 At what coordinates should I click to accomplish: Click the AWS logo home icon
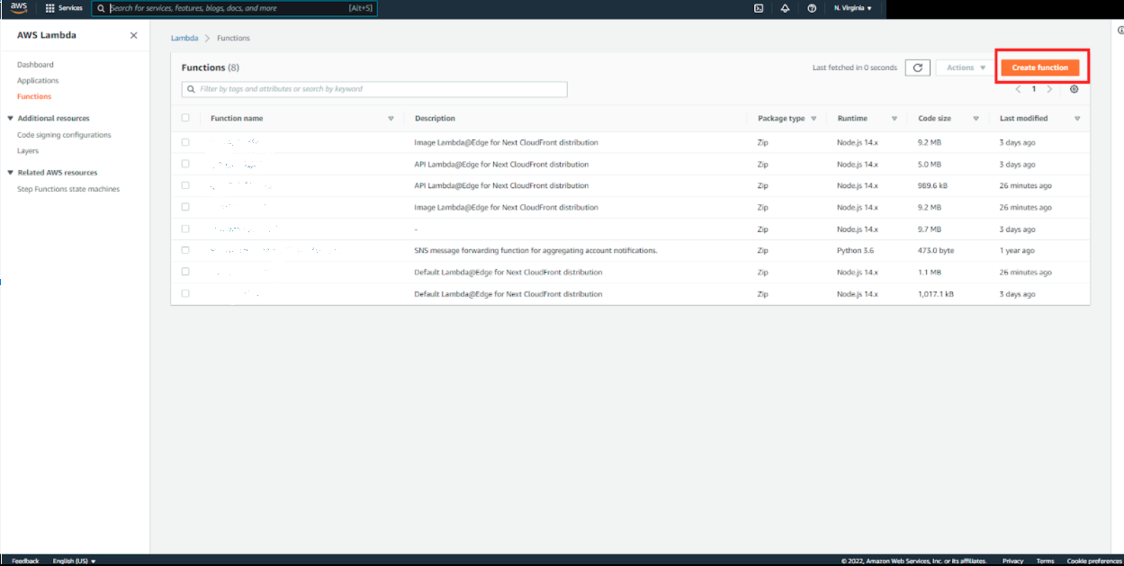(x=19, y=8)
